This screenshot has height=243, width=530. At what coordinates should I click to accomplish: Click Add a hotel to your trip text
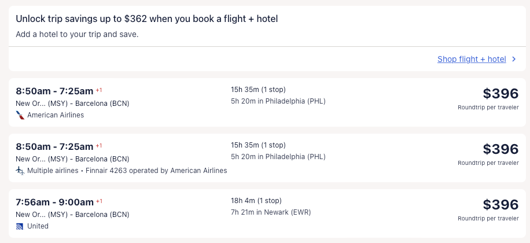77,34
